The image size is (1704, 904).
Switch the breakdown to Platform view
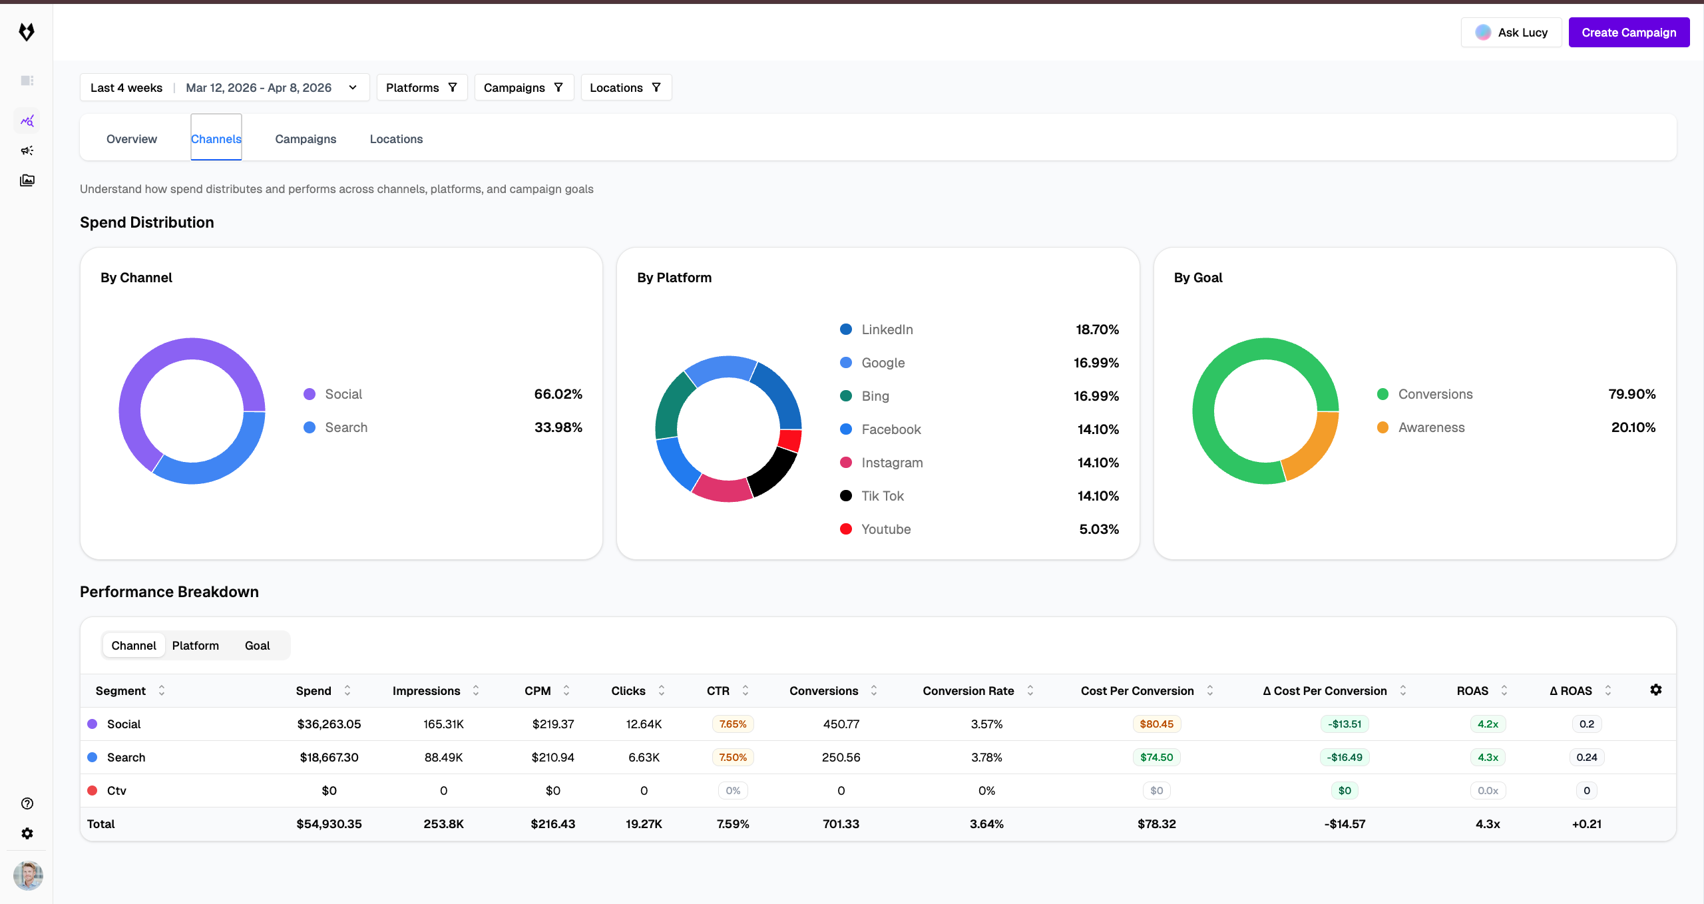pyautogui.click(x=196, y=645)
